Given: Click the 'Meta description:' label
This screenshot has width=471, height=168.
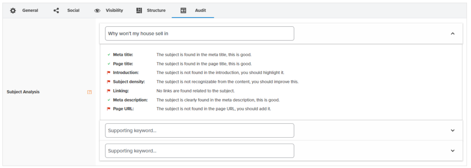Looking at the screenshot, I should coord(130,100).
